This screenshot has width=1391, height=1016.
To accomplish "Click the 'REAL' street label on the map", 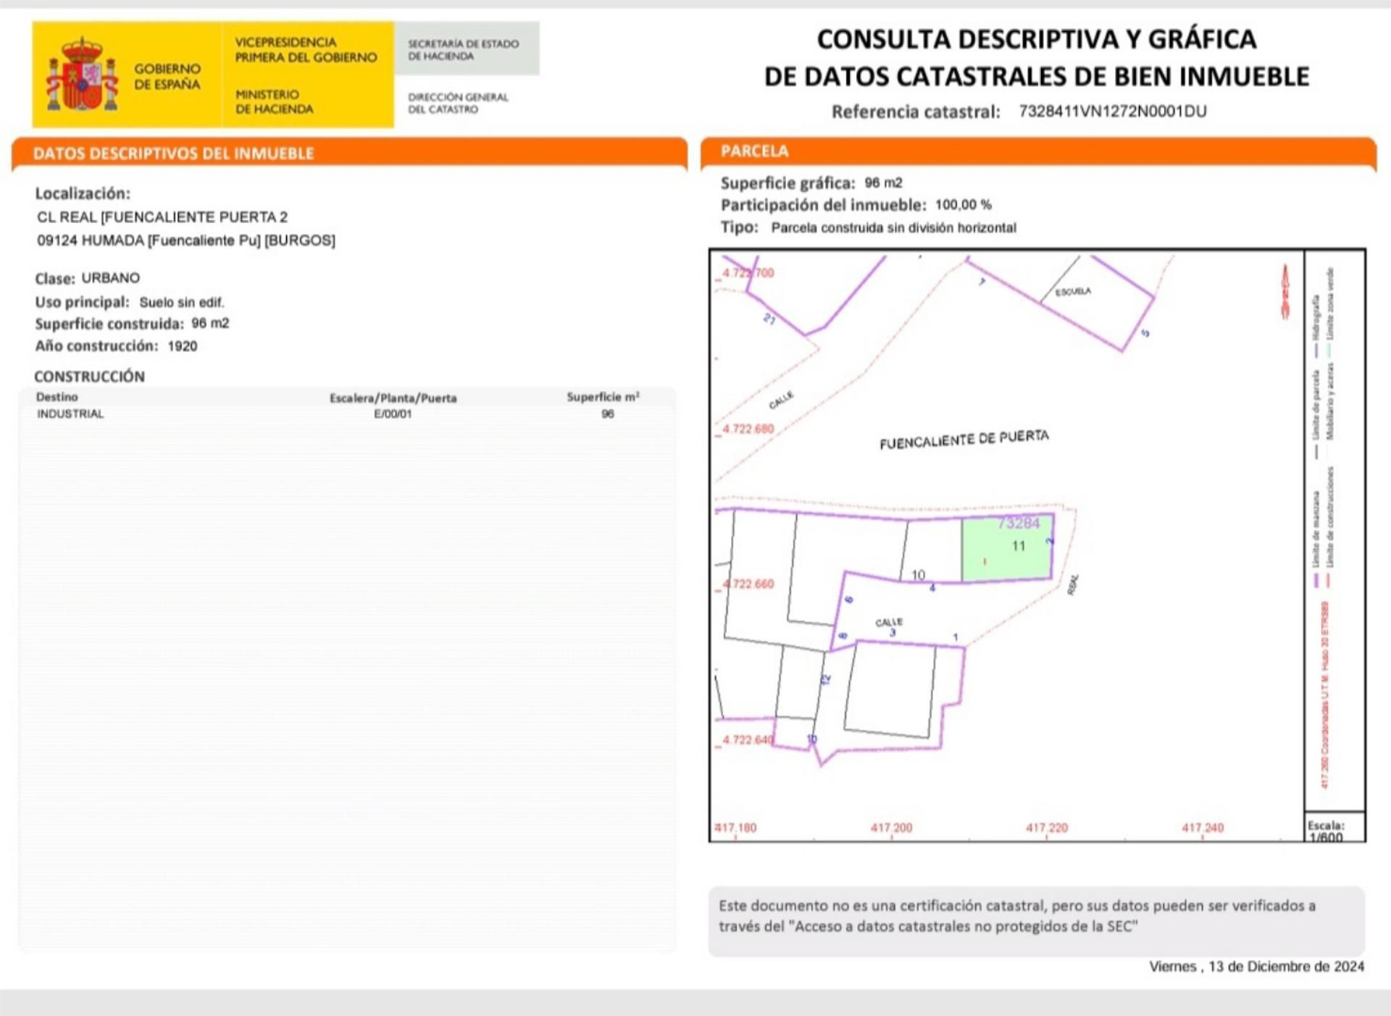I will [1073, 585].
